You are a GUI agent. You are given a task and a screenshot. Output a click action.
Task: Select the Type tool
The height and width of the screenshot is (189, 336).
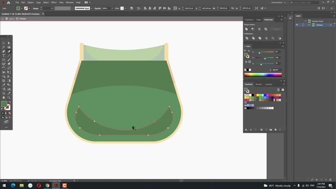[4, 56]
